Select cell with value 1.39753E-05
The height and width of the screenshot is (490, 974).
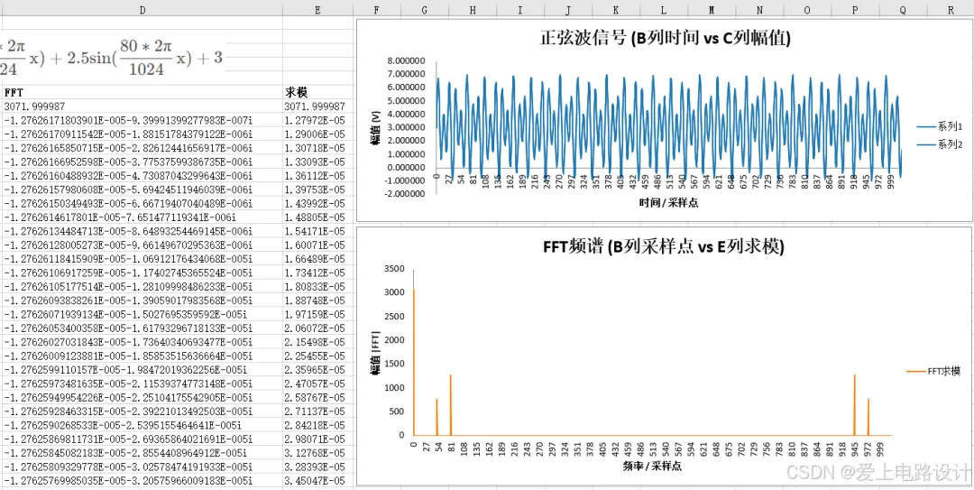pyautogui.click(x=318, y=190)
